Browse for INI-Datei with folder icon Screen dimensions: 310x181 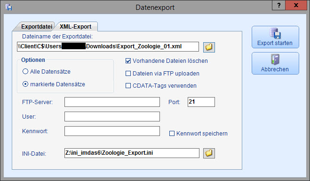coord(209,153)
